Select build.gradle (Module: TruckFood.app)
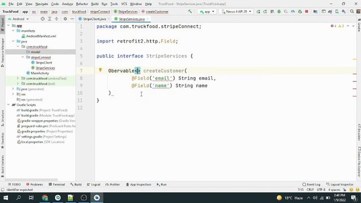Image resolution: width=361 pixels, height=203 pixels. coord(48,116)
